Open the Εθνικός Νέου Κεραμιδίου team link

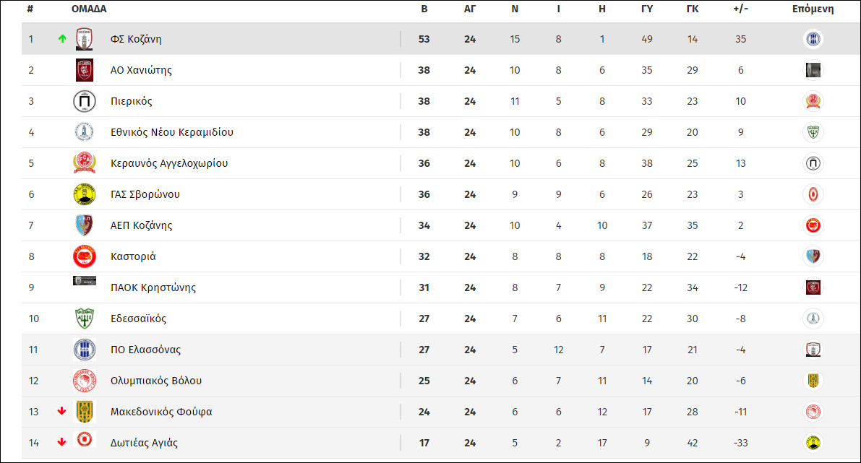tap(172, 132)
